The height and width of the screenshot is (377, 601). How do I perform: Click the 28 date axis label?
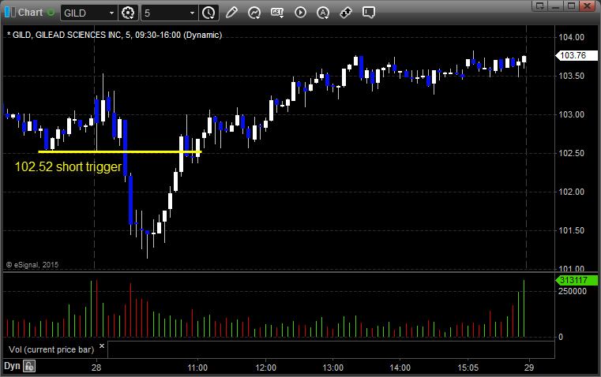(x=96, y=368)
